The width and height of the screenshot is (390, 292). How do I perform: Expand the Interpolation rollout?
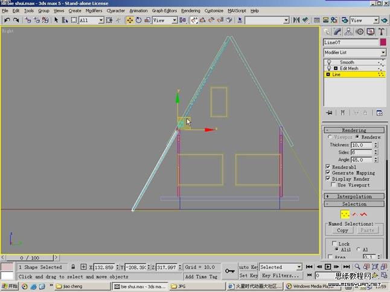[354, 196]
